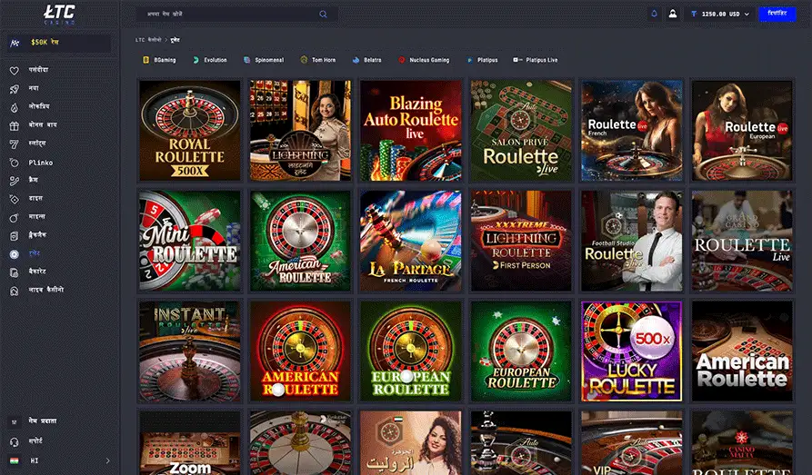
Task: Click the search magnifier icon
Action: (323, 14)
